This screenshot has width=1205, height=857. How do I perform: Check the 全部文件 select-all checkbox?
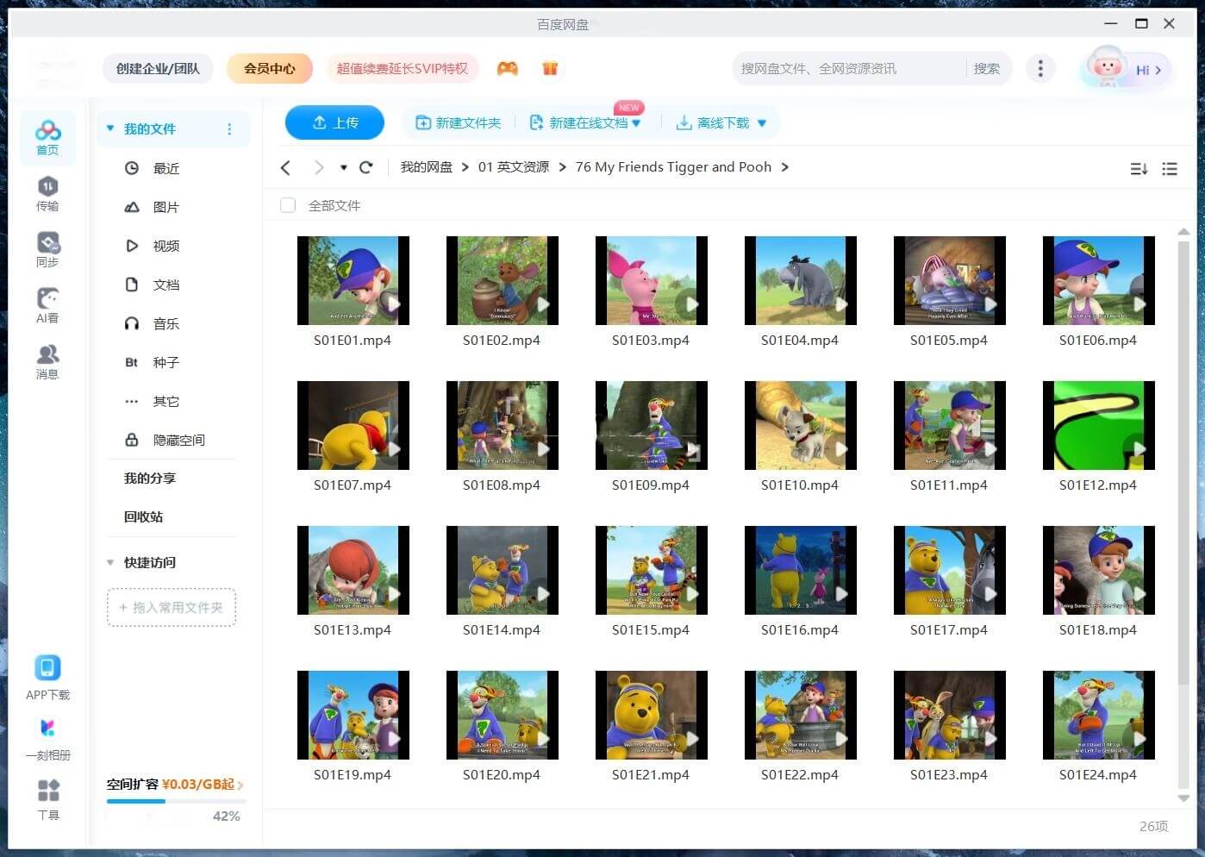click(x=288, y=205)
